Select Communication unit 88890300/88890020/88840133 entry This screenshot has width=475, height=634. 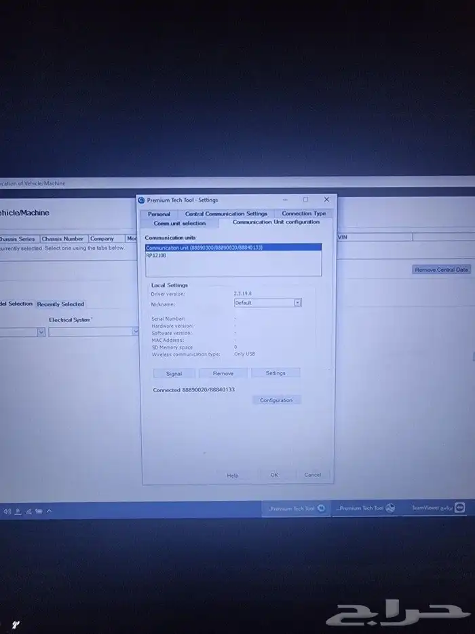(233, 247)
